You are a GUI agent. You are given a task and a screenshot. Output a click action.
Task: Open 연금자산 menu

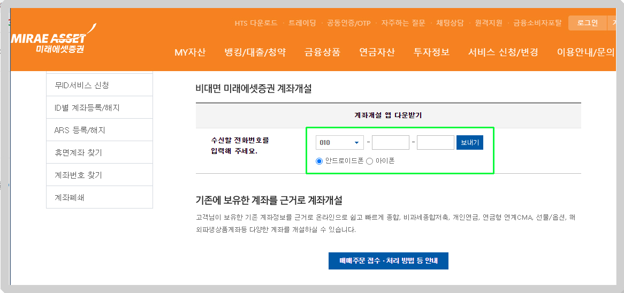[377, 52]
